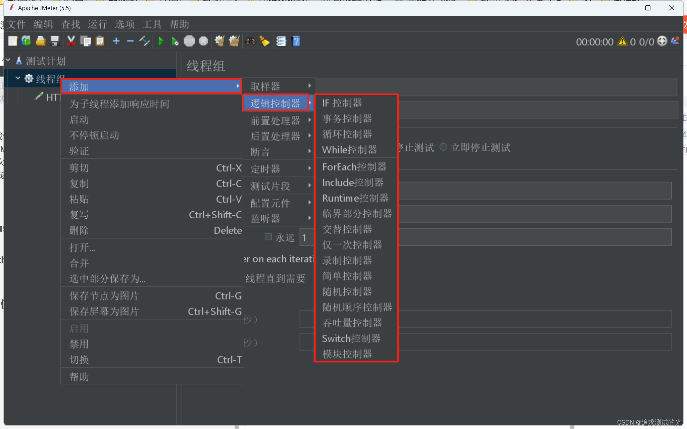Click the Save floppy disk icon
Viewport: 687px width, 429px height.
[55, 41]
